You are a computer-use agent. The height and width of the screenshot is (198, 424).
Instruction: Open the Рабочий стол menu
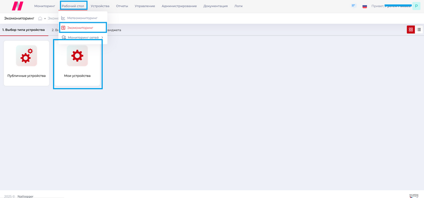pyautogui.click(x=73, y=6)
